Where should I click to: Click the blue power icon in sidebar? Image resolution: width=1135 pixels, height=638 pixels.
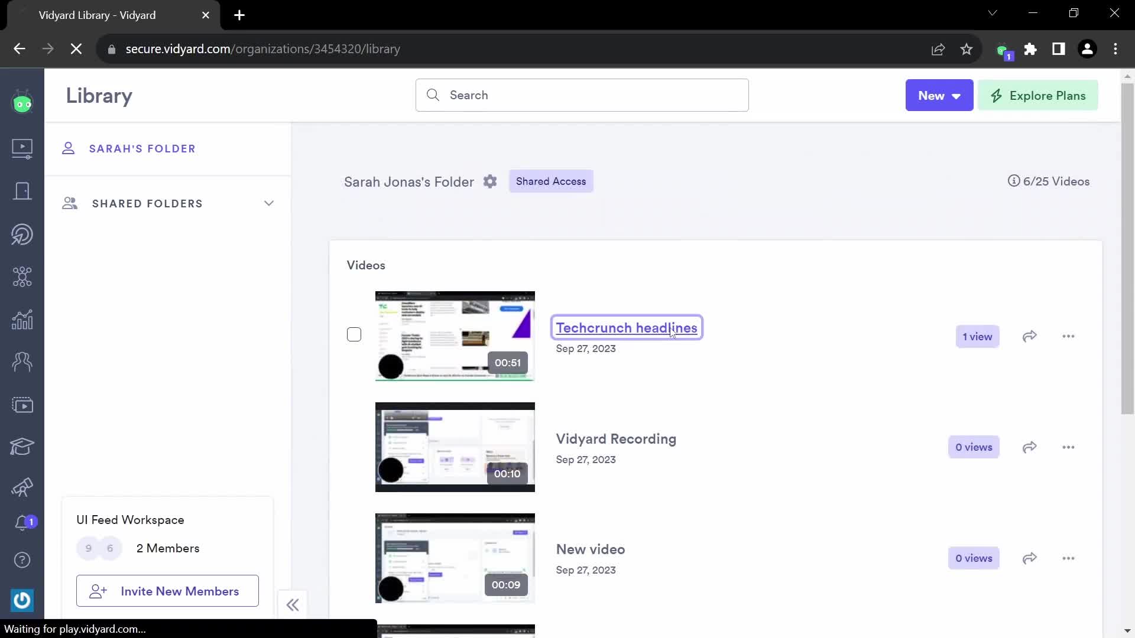pos(22,600)
